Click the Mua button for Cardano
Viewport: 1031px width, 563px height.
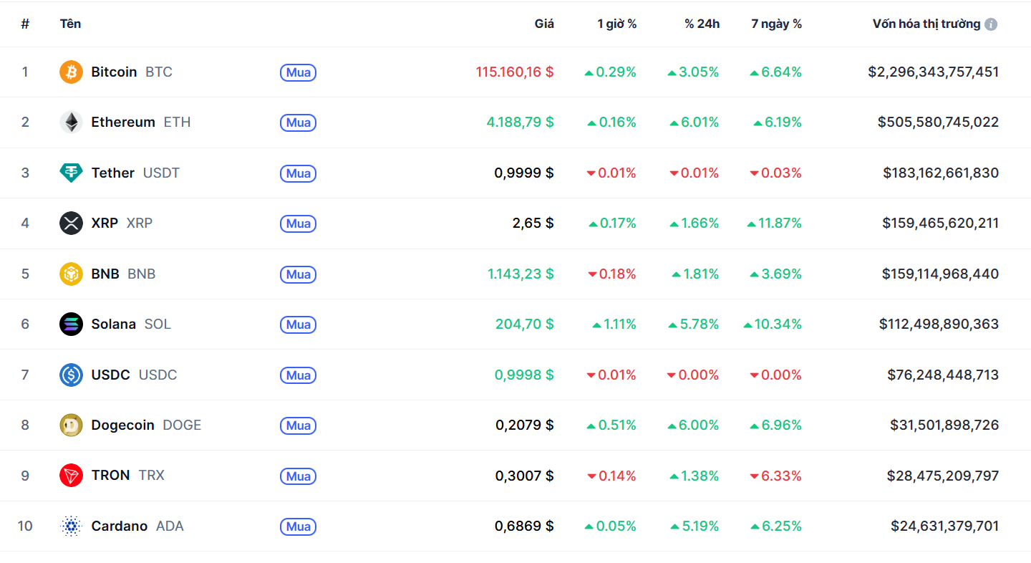(x=298, y=526)
